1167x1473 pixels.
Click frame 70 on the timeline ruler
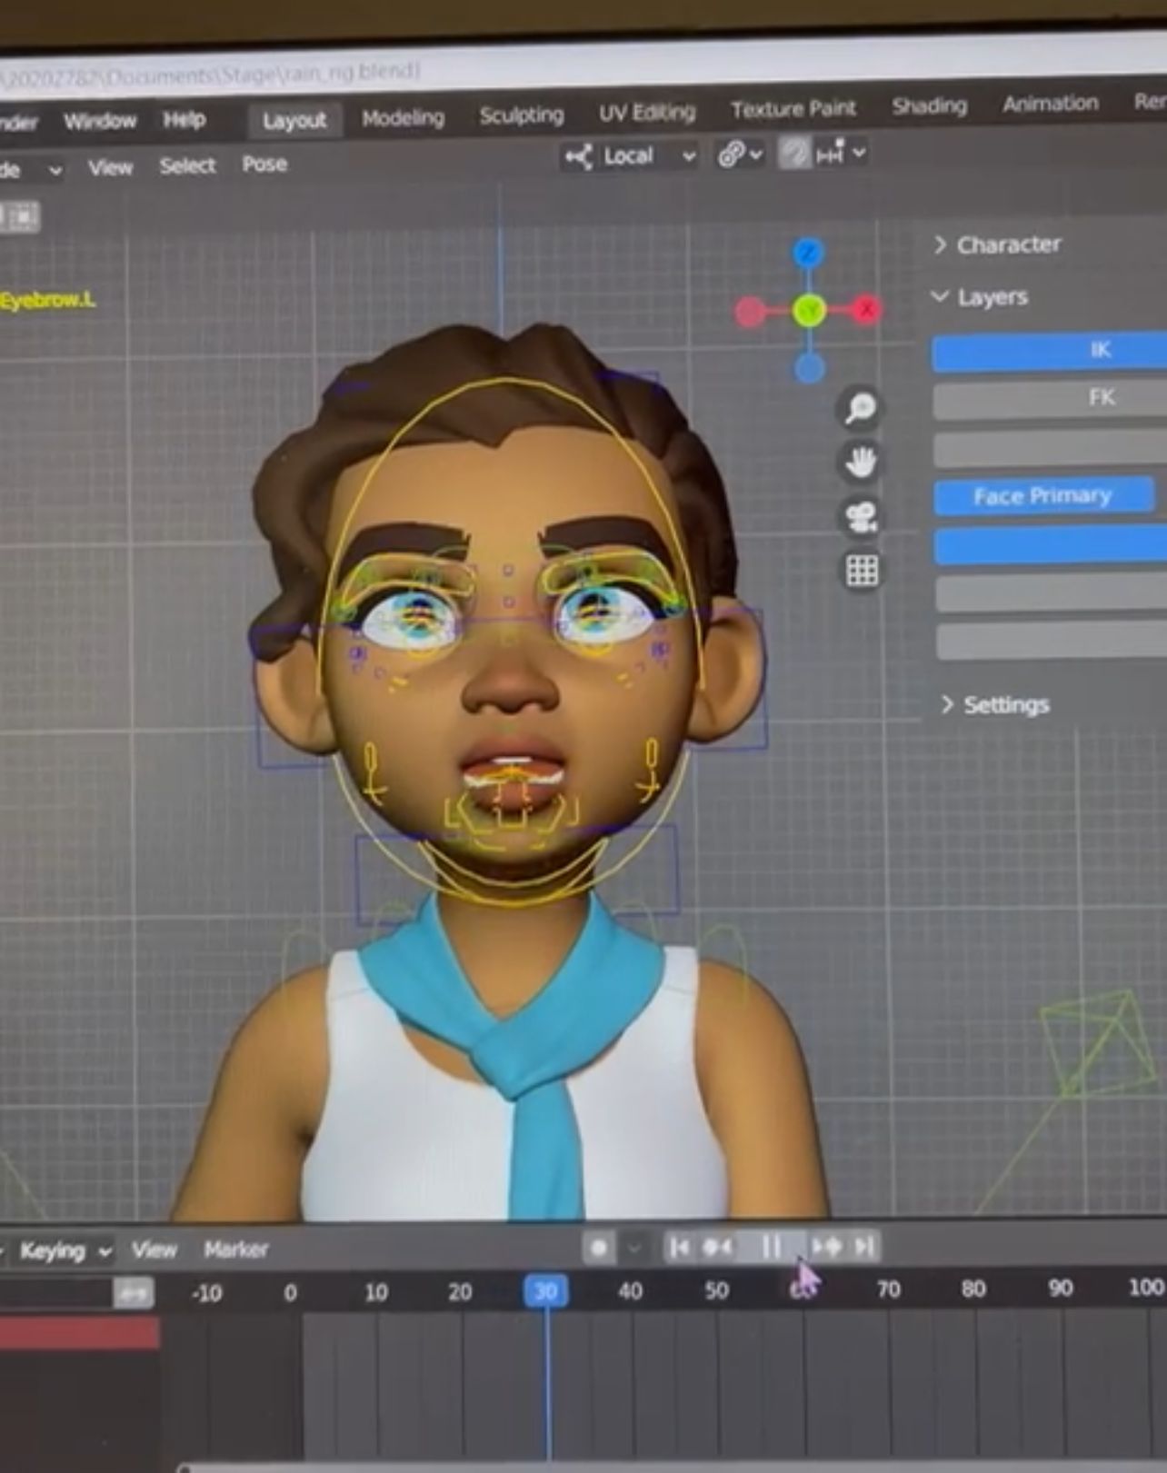(x=888, y=1289)
